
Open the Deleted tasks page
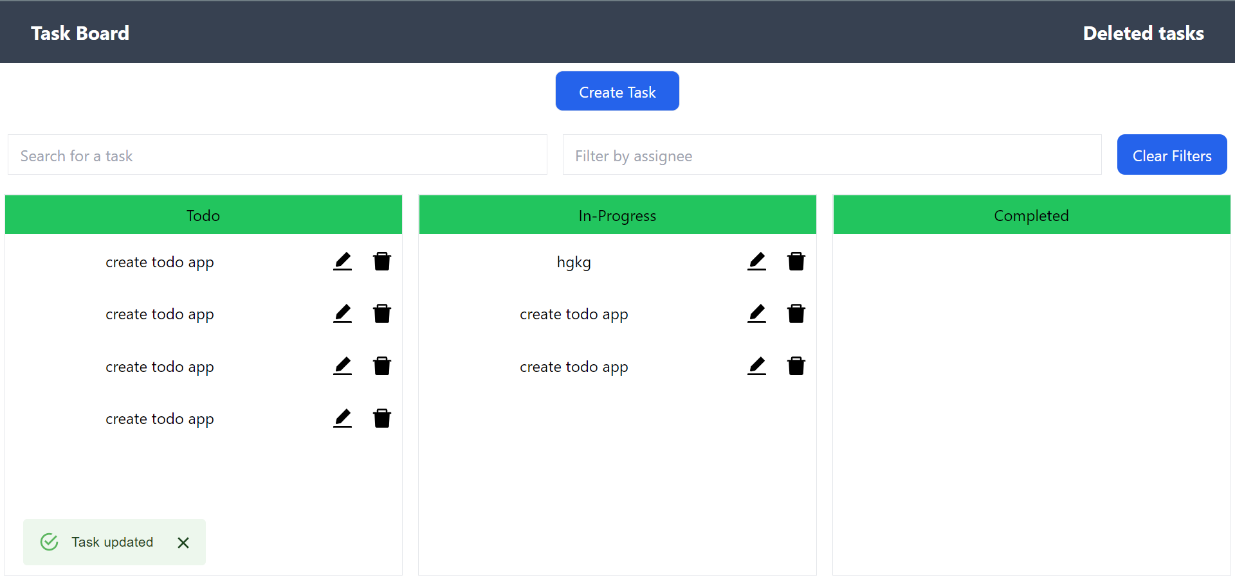1143,33
